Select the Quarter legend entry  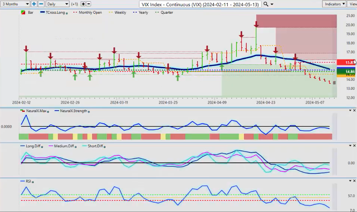tap(167, 12)
